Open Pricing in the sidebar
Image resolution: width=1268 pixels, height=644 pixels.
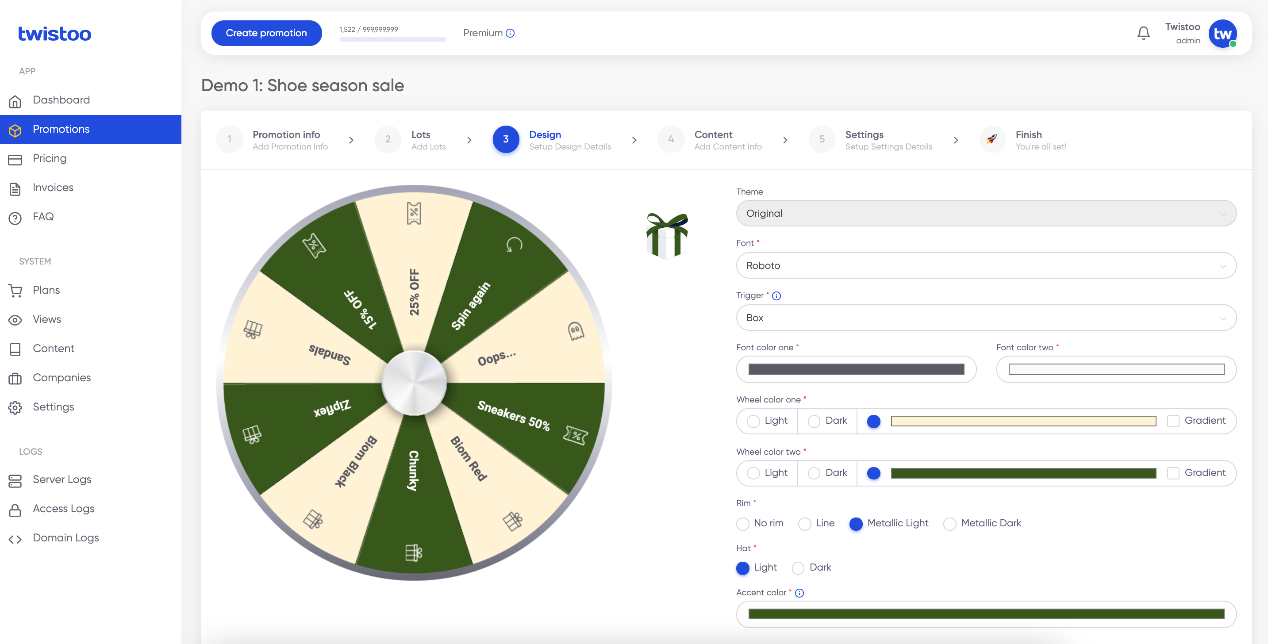point(49,158)
